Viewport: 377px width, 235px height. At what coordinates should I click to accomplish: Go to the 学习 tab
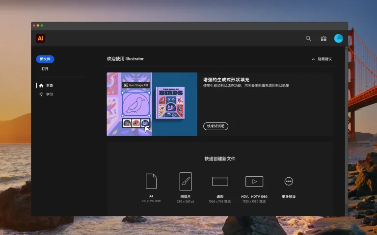coord(50,94)
